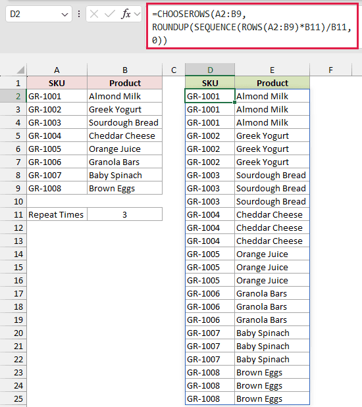Select cell D14 containing GR-1005

[210, 254]
